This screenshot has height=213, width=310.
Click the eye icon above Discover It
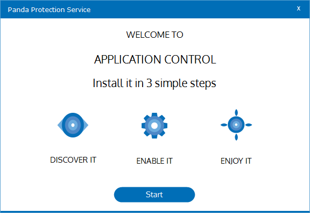coord(73,125)
